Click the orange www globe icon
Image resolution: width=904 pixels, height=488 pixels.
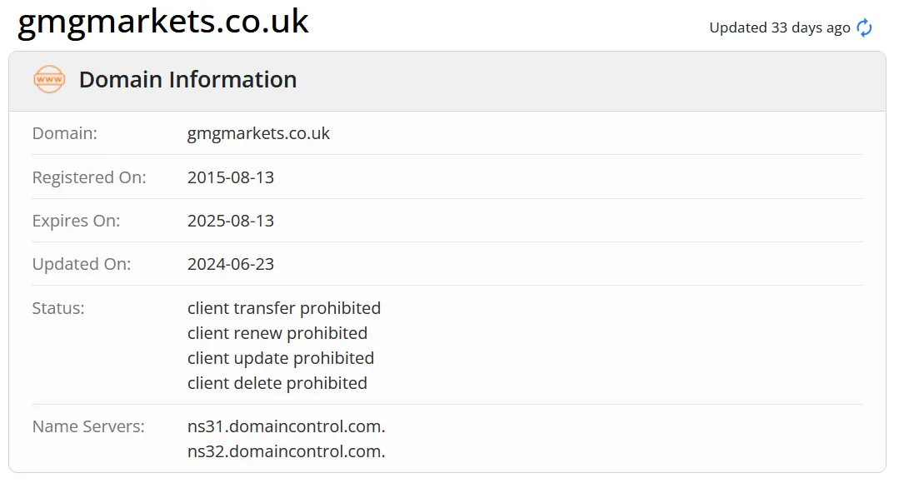tap(49, 79)
